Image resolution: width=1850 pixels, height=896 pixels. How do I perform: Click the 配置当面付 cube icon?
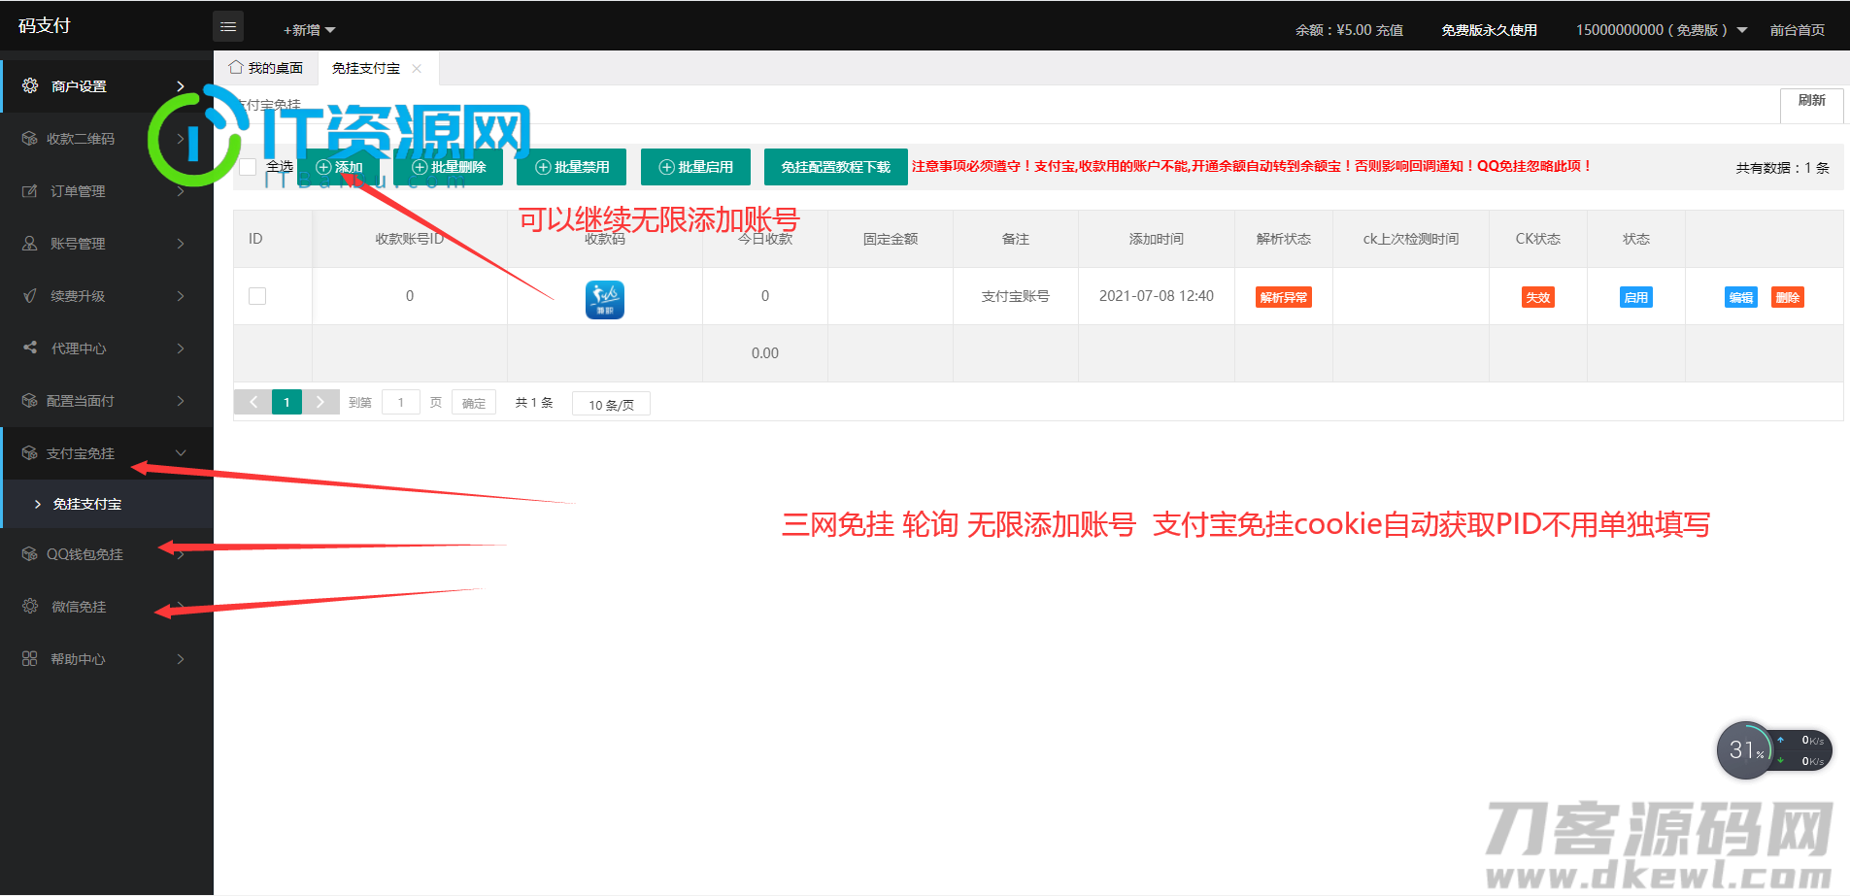pos(30,400)
